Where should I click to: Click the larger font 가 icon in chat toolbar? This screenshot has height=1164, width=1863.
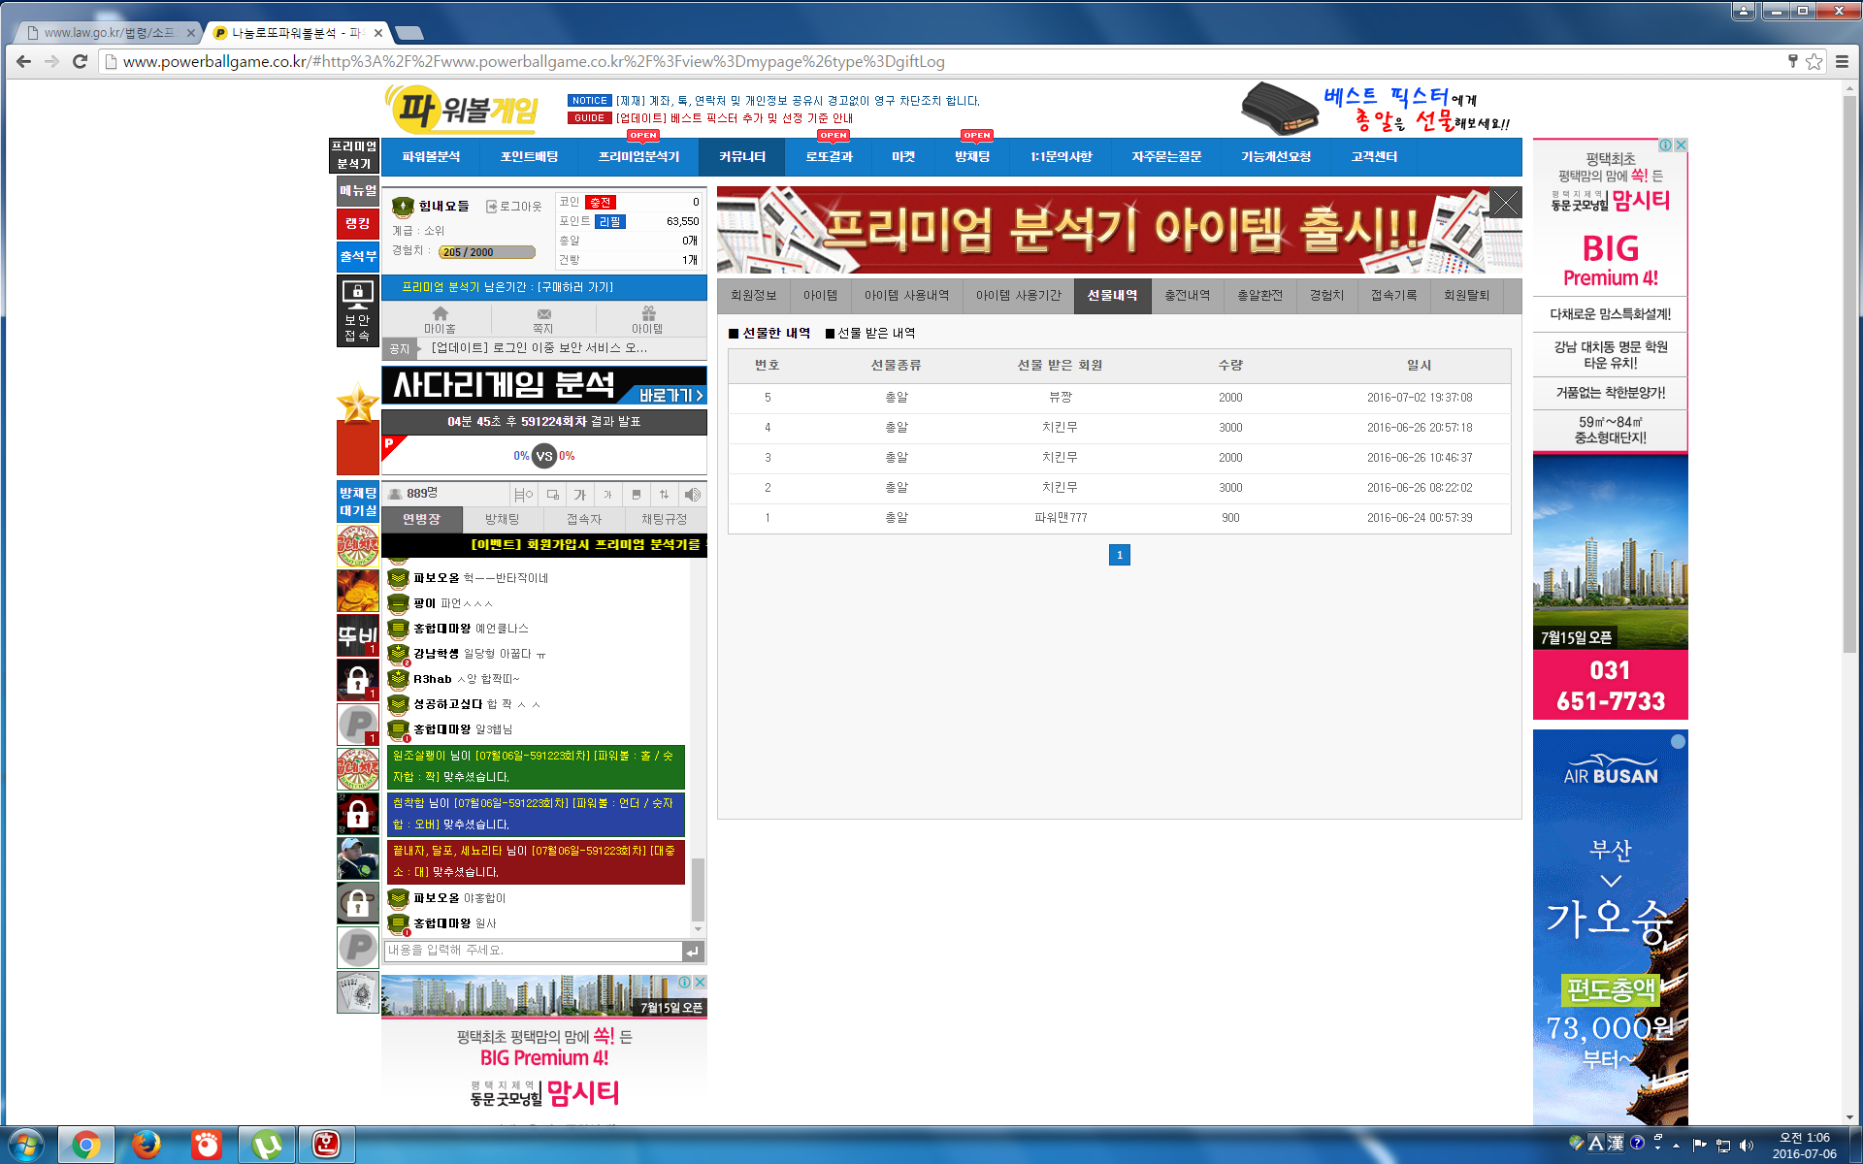coord(580,495)
